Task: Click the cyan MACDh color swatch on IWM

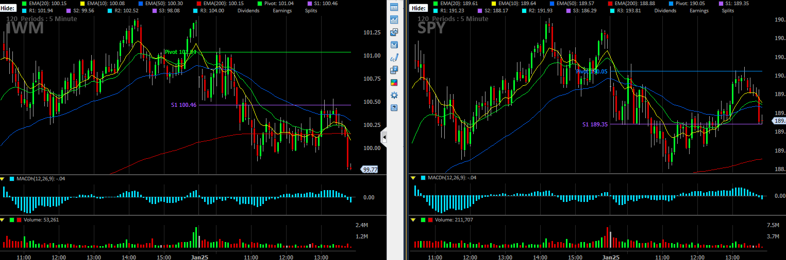Action: pyautogui.click(x=12, y=179)
